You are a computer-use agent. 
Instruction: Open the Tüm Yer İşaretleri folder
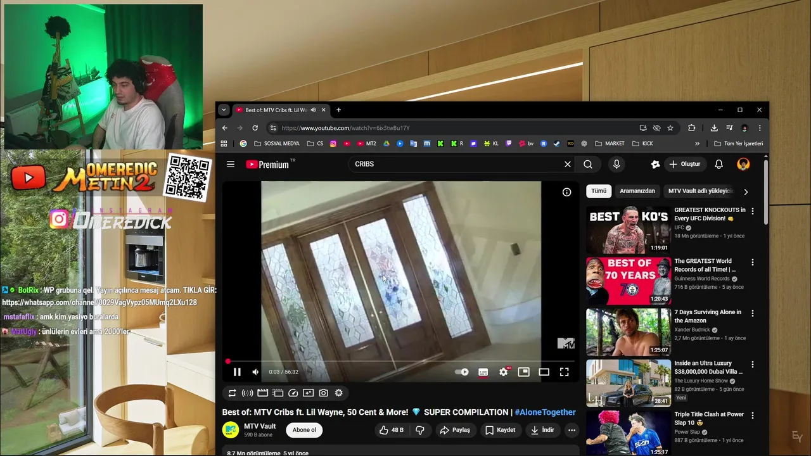click(x=739, y=144)
